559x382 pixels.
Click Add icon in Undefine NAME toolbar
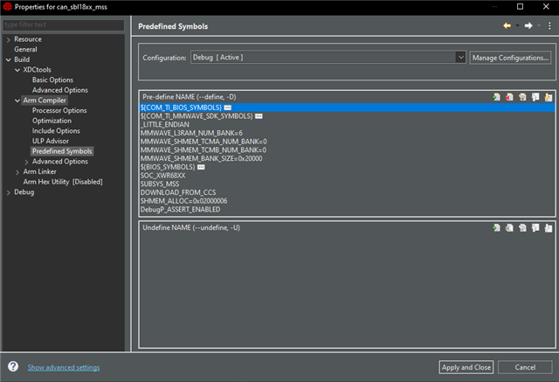[x=497, y=228]
